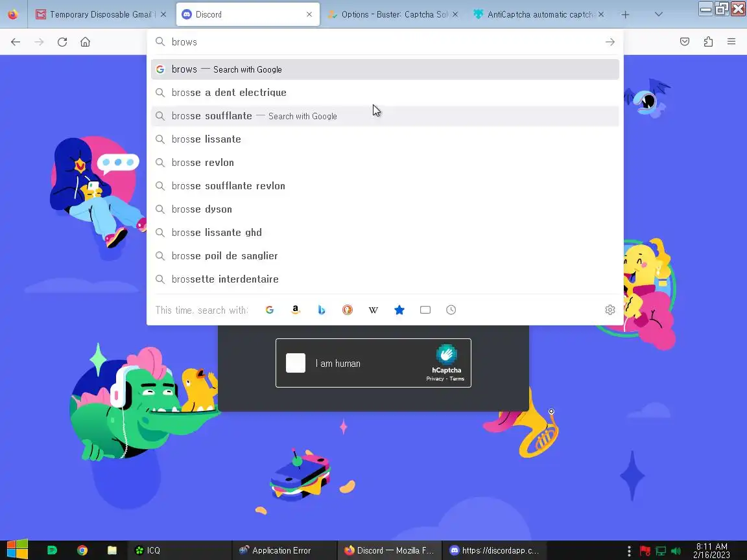Close the Temporary Disposable Gmail tab
The width and height of the screenshot is (747, 560).
coord(163,14)
